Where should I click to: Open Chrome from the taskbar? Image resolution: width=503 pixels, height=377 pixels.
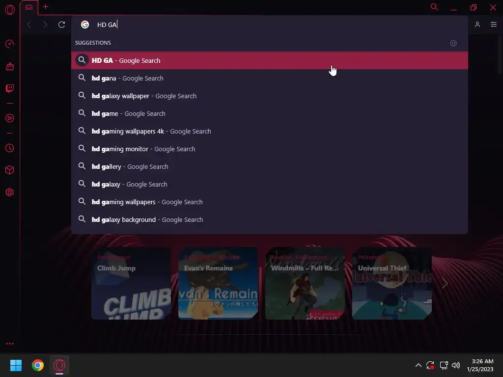38,365
